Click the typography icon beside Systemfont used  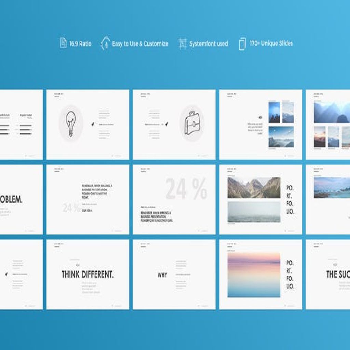183,43
